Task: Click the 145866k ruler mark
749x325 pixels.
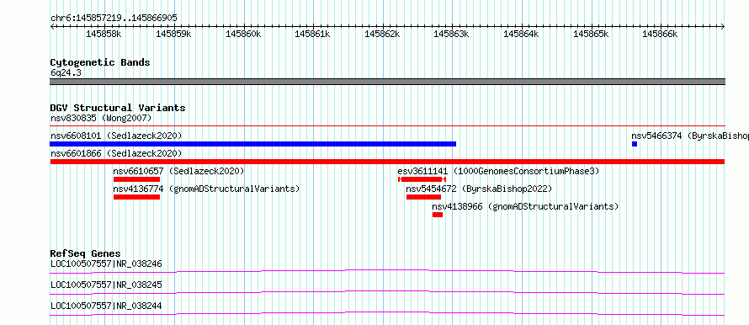Action: coord(660,35)
